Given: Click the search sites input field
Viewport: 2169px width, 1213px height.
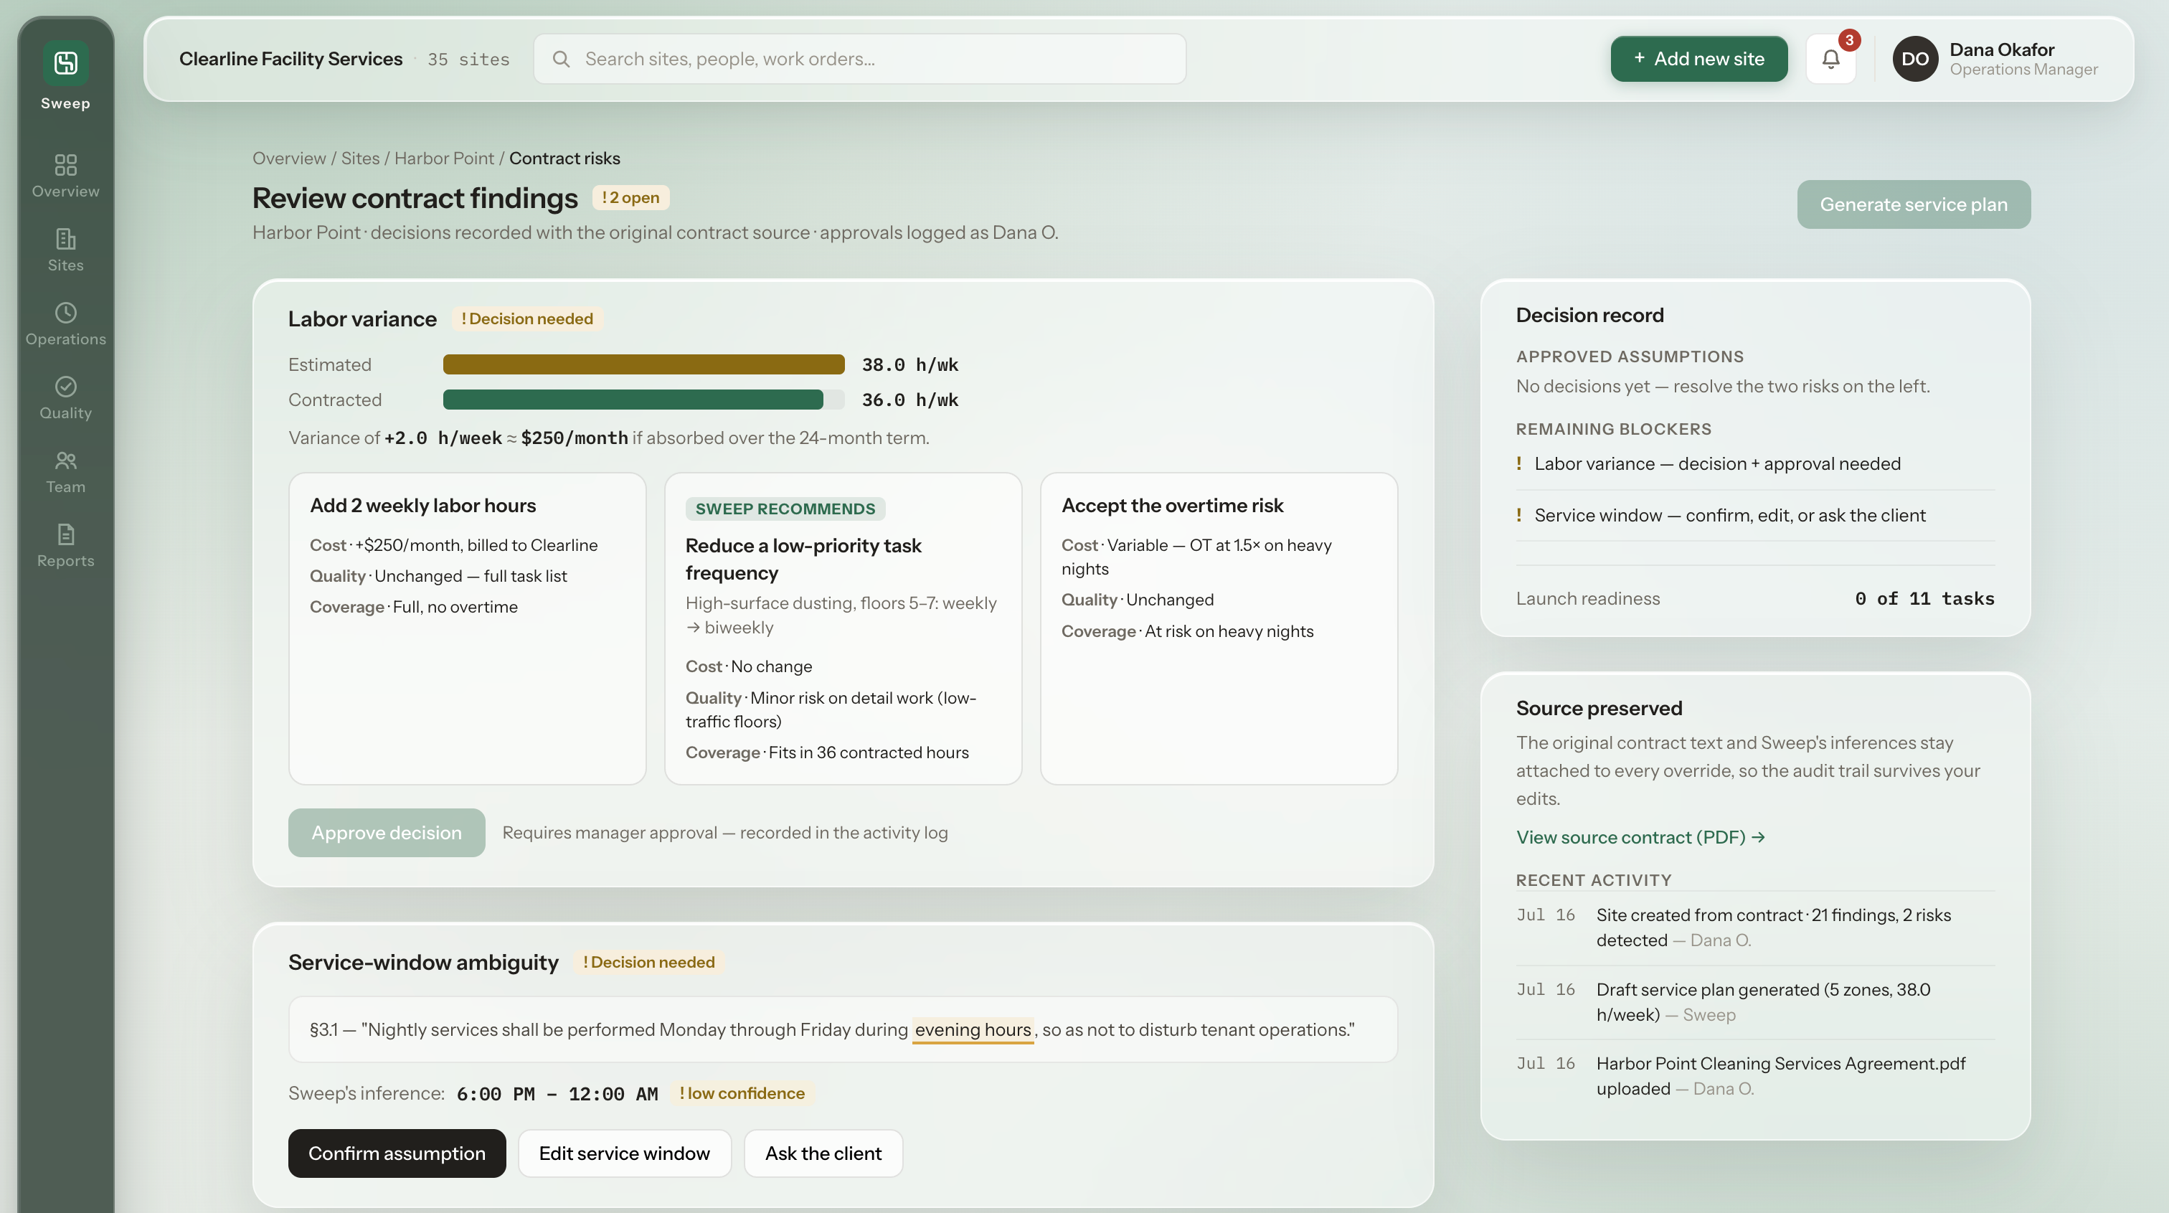Looking at the screenshot, I should coord(860,59).
